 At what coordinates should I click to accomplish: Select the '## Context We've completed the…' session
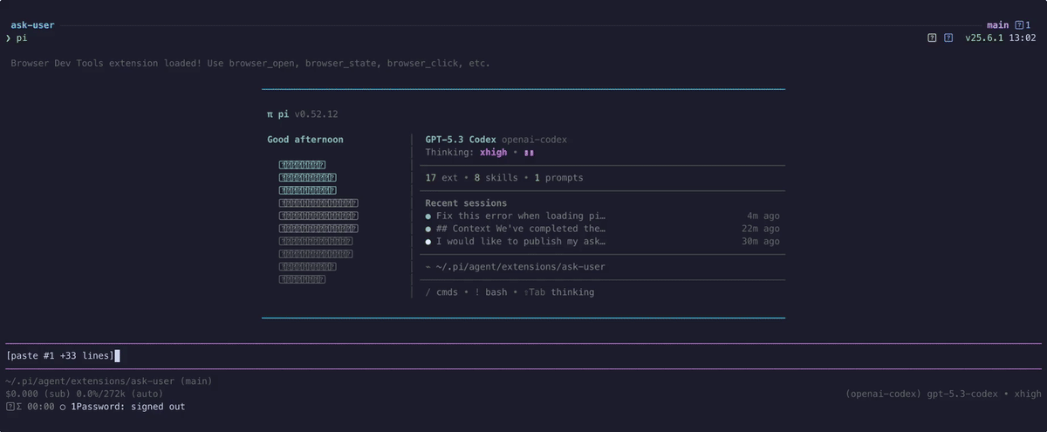pos(521,229)
